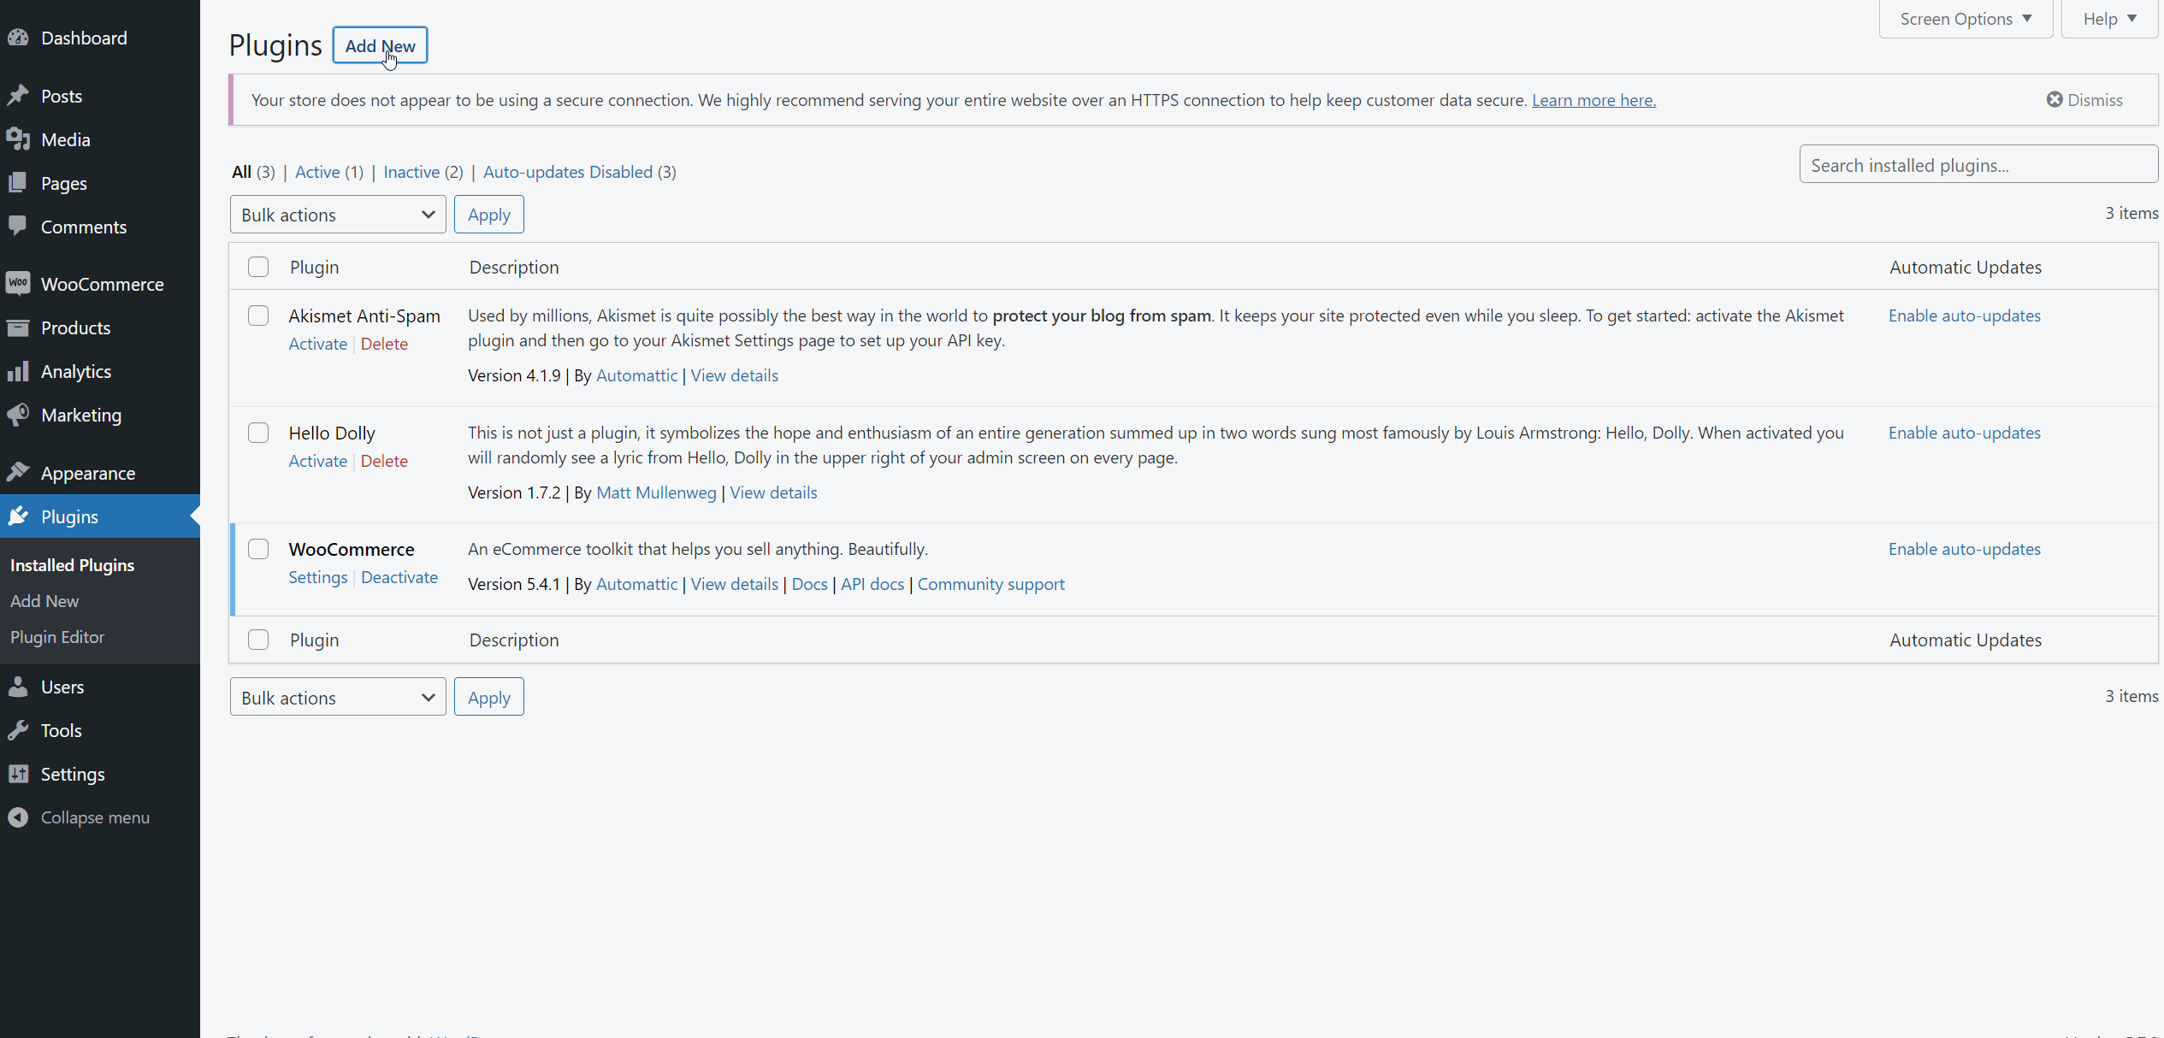
Task: Enable auto-updates for WooCommerce
Action: 1965,549
